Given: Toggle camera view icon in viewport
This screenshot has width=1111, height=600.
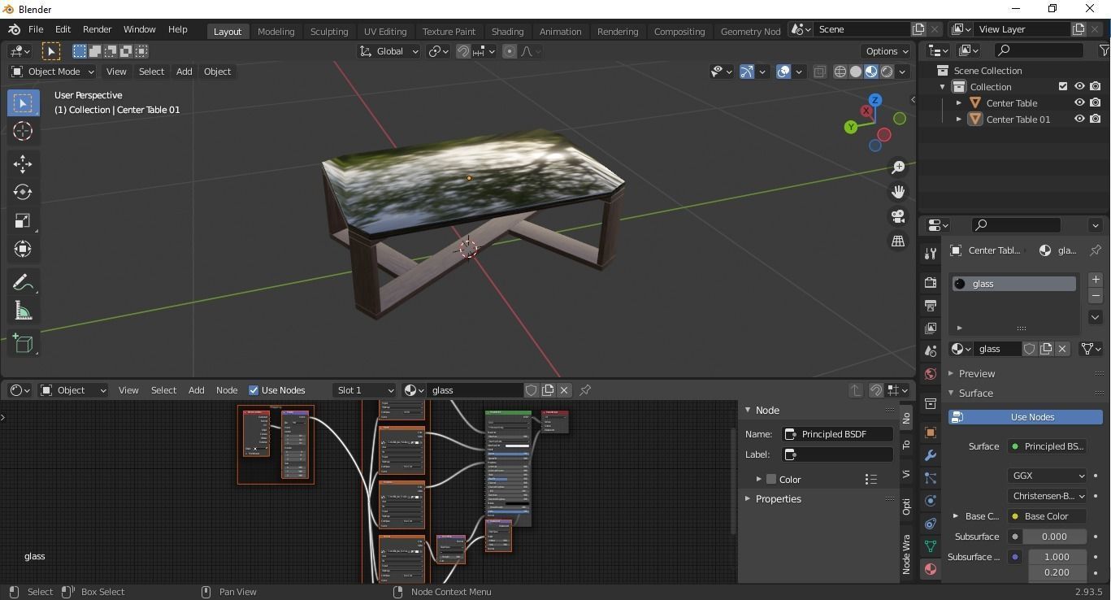Looking at the screenshot, I should point(898,216).
